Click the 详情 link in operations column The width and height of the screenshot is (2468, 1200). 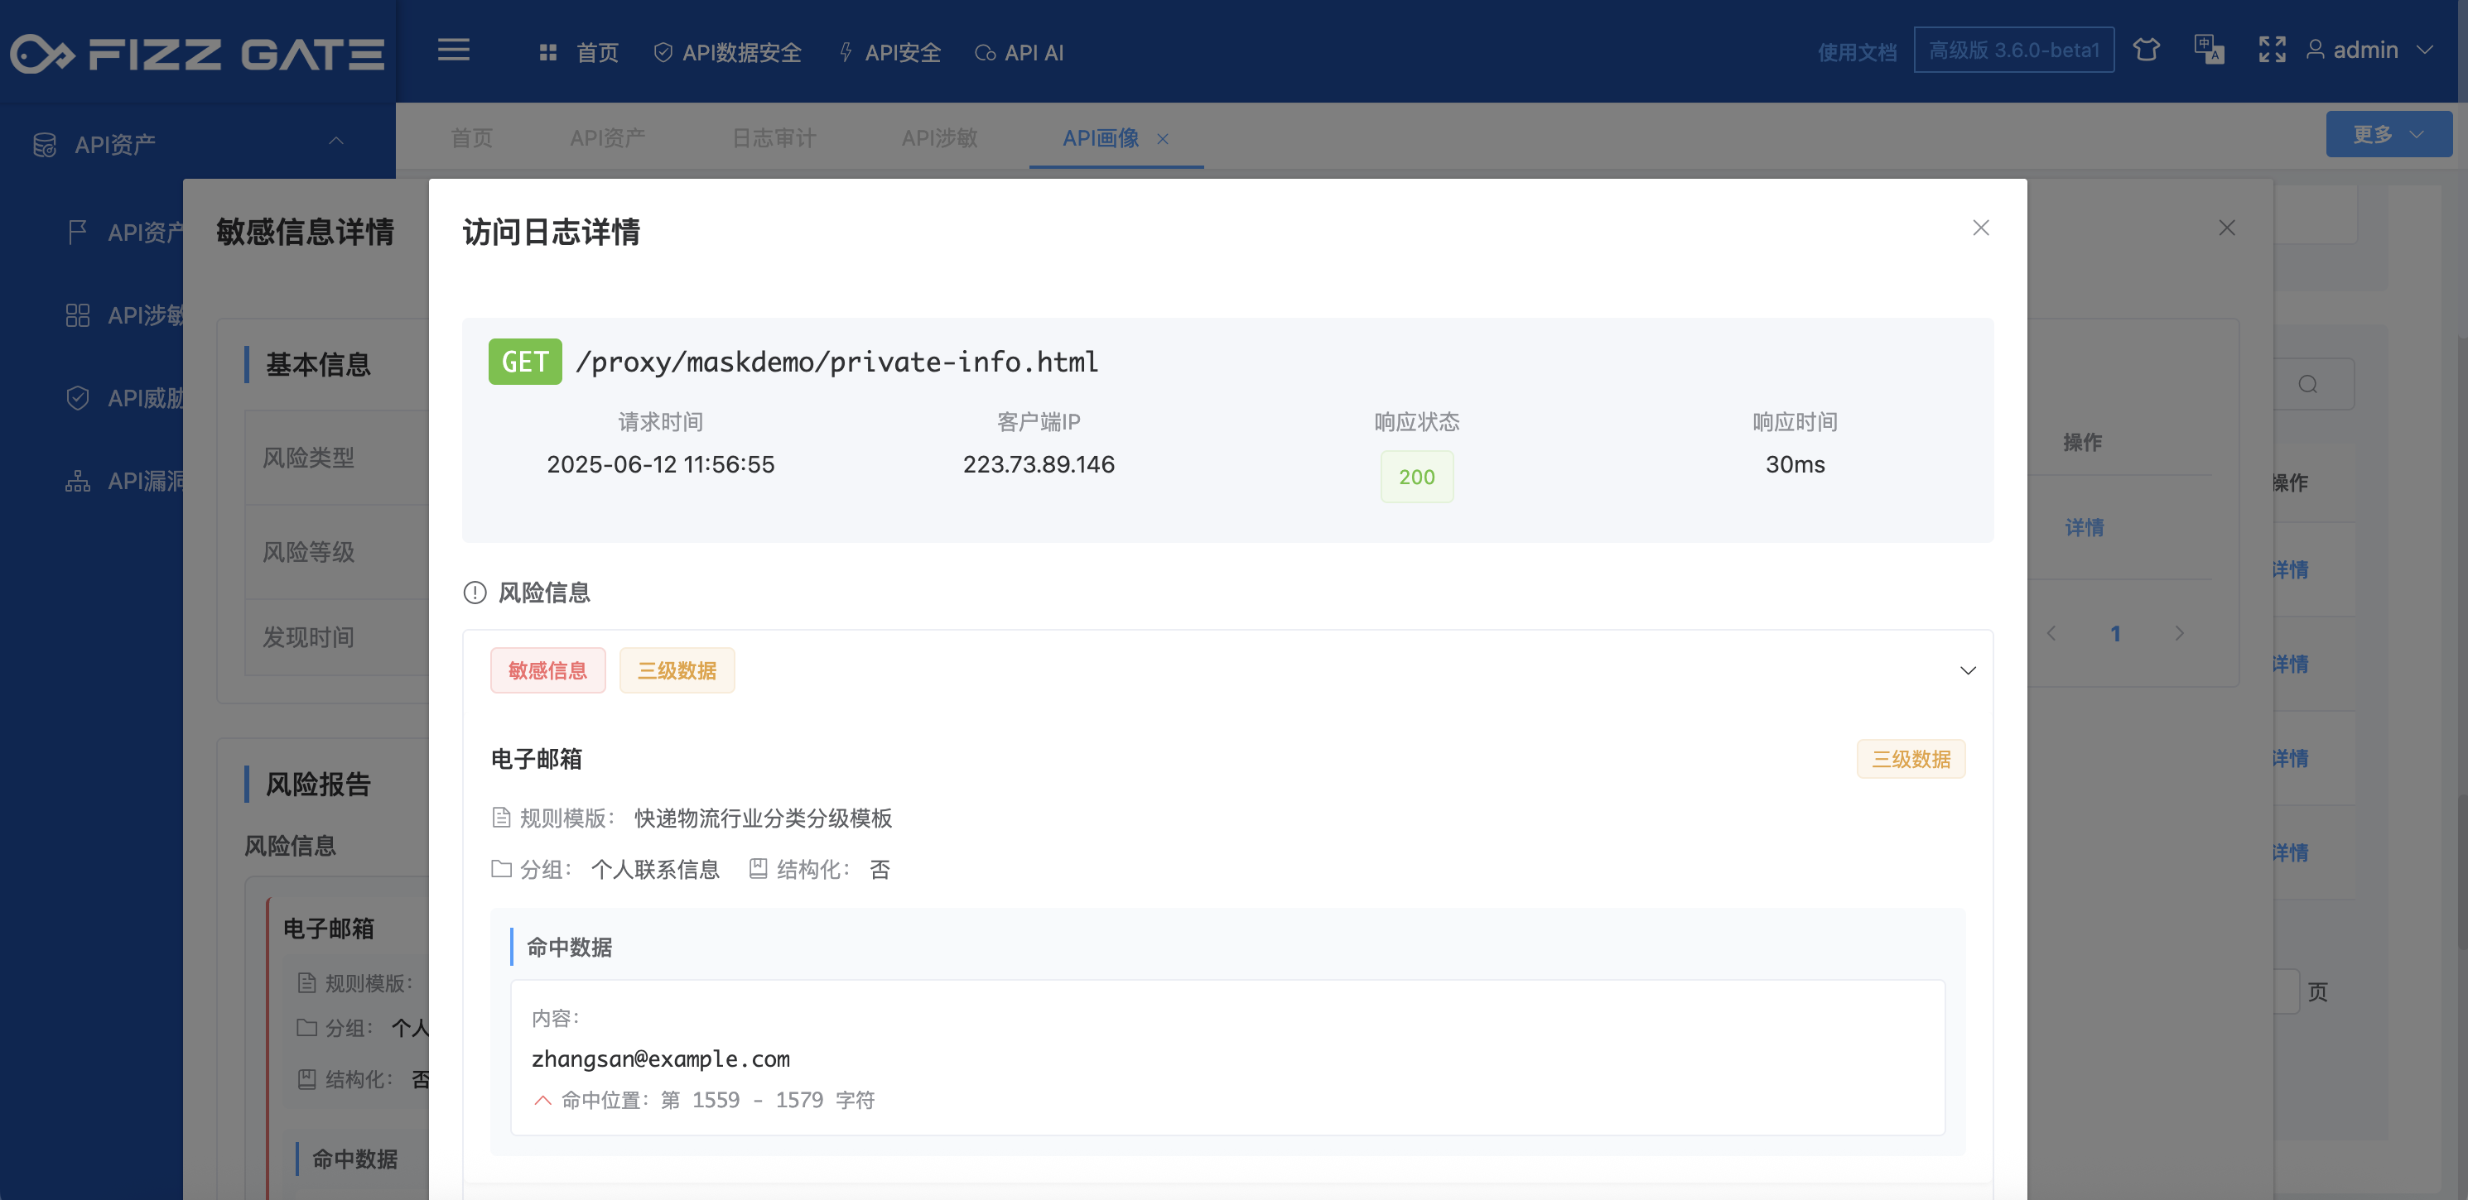[2084, 528]
